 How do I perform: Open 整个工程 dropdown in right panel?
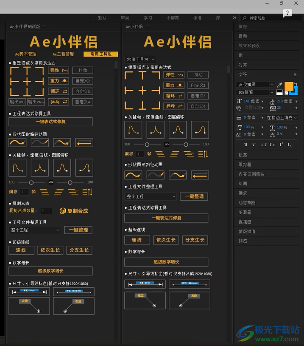point(151,196)
